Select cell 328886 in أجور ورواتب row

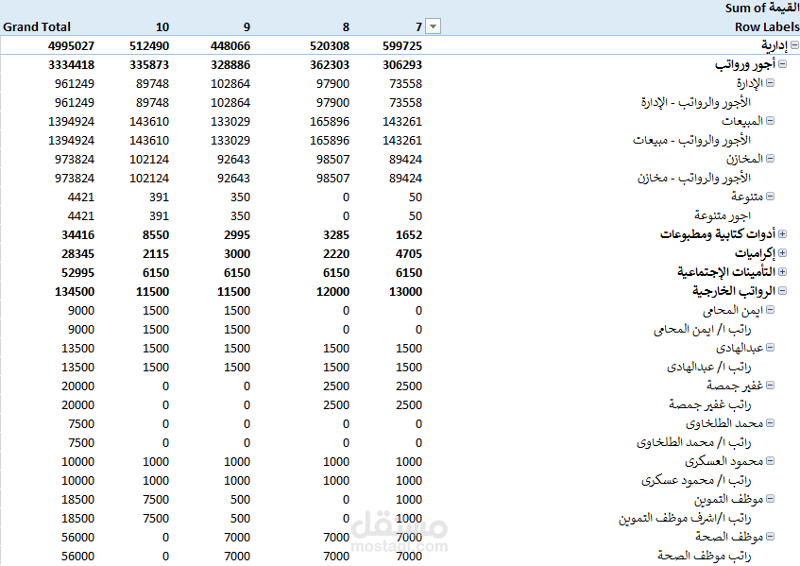[230, 65]
